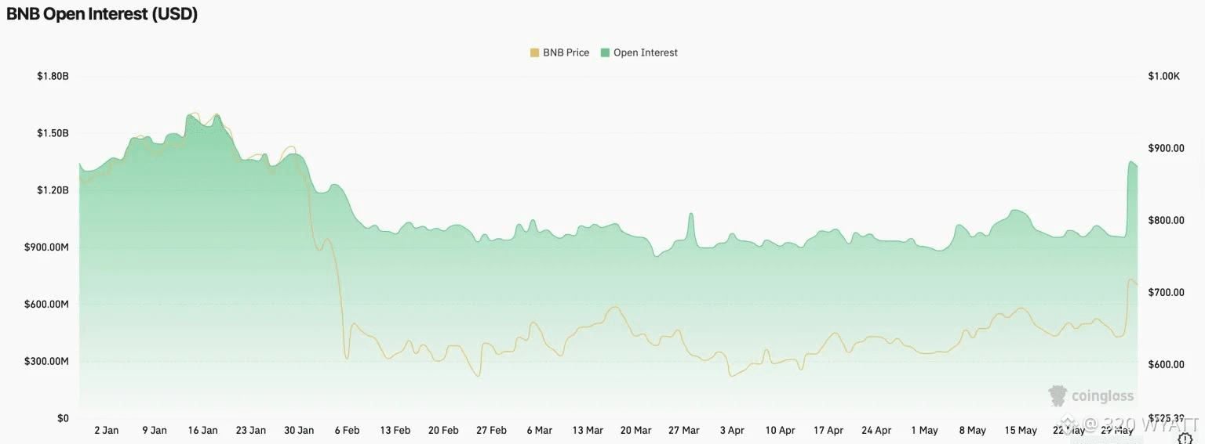Click the $900.00M left axis label

point(47,247)
